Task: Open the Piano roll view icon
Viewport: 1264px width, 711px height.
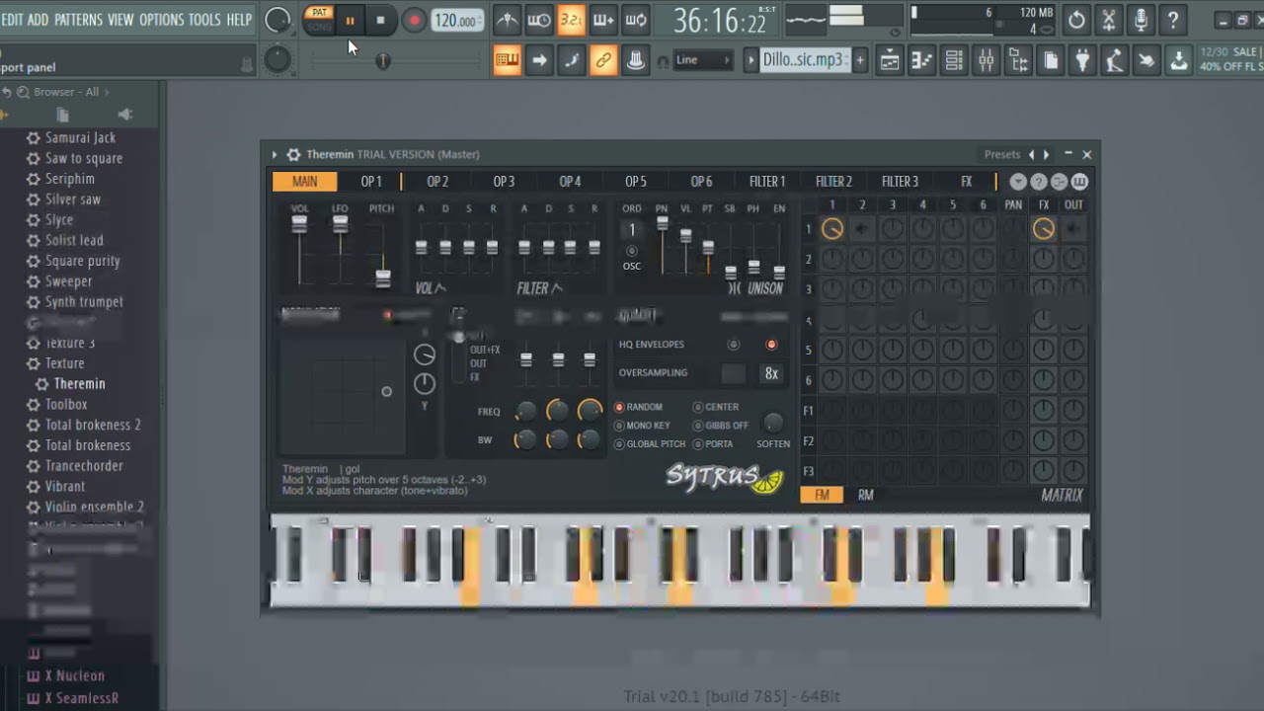Action: click(922, 60)
